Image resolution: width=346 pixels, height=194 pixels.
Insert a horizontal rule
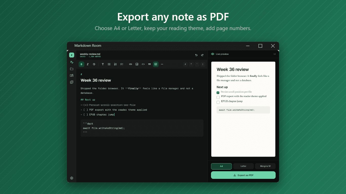click(x=162, y=64)
